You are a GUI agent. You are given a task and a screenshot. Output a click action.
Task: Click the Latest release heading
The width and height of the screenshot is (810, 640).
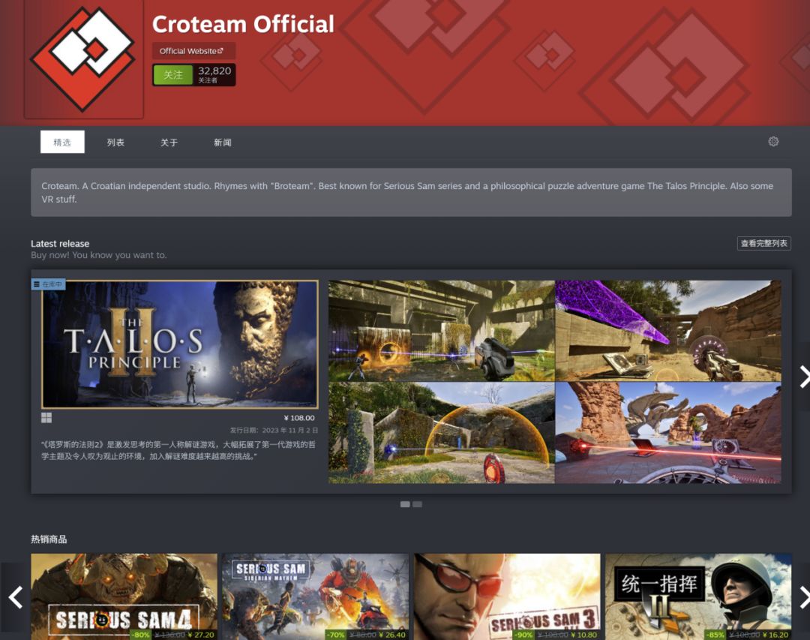60,244
